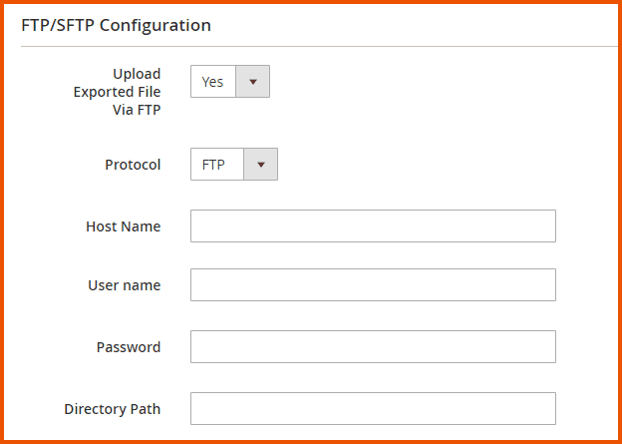Click the 'Upload Exported File Via FTP' label
The image size is (622, 444).
pyautogui.click(x=117, y=92)
